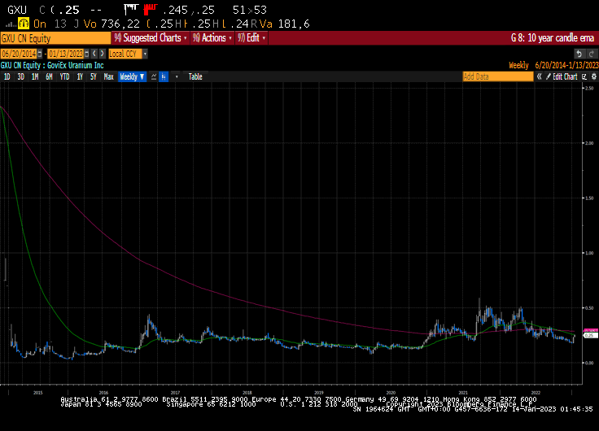
Task: Set range to 1D
Action: click(x=7, y=76)
